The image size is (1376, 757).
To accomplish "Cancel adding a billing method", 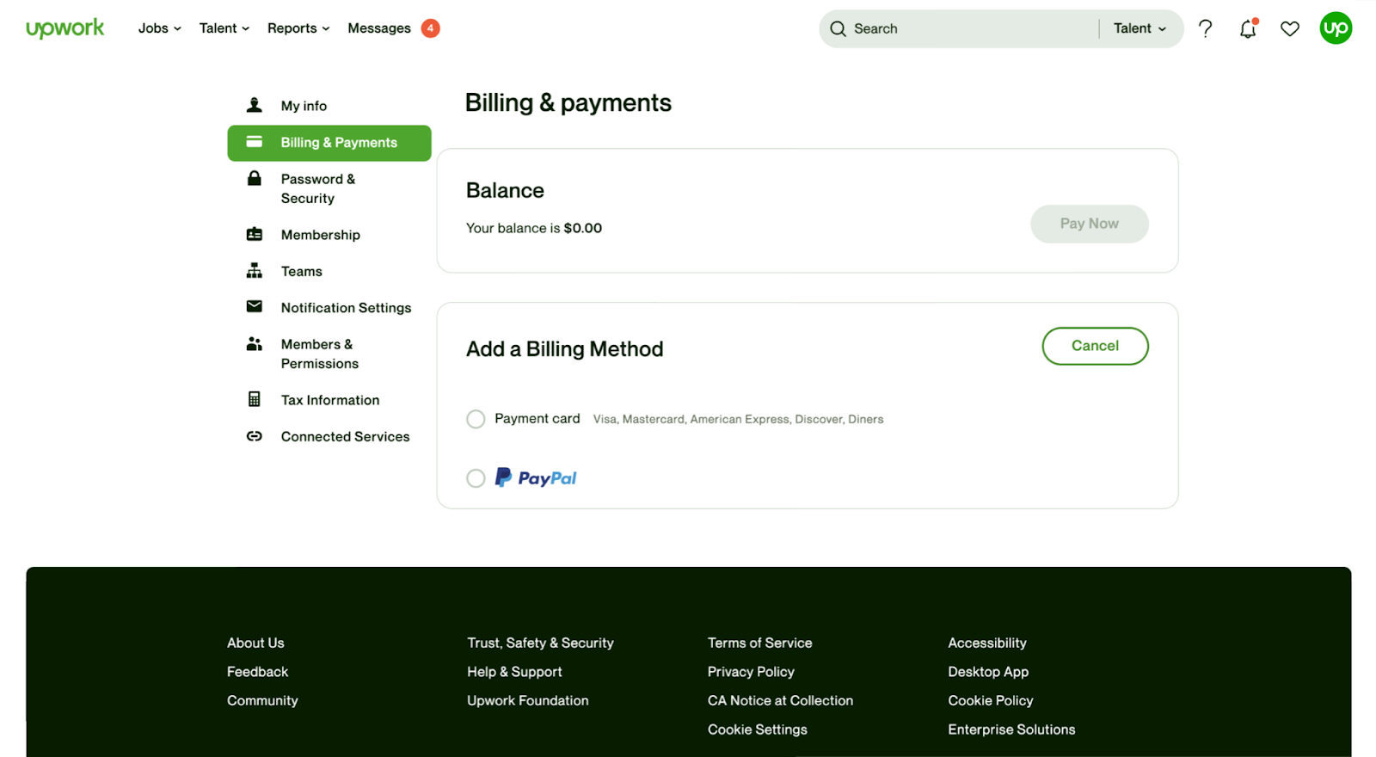I will (1095, 346).
